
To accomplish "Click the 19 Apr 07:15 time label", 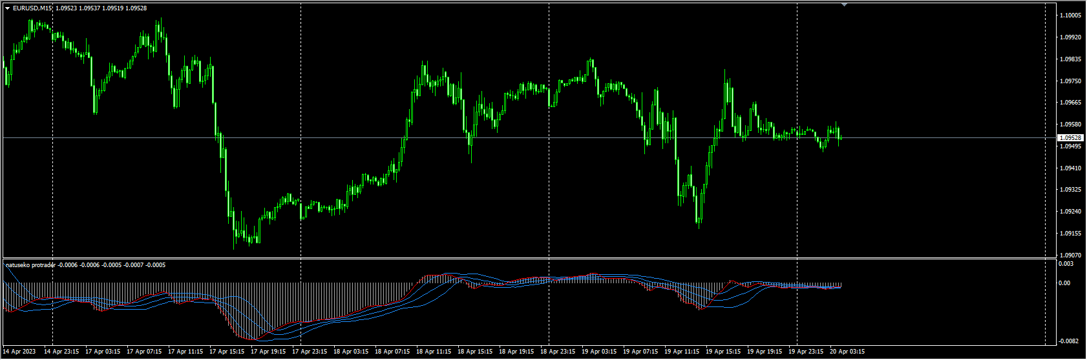I will [x=640, y=352].
